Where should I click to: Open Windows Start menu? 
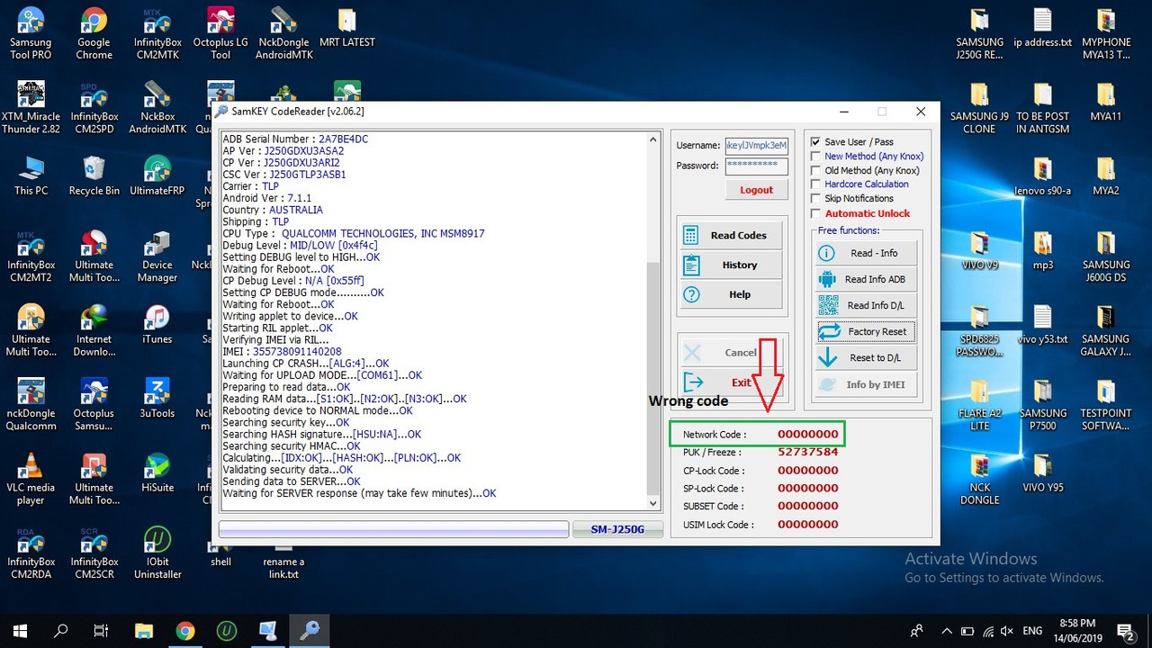pos(20,630)
